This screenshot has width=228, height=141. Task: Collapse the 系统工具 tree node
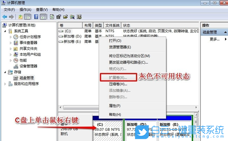coord(5,31)
